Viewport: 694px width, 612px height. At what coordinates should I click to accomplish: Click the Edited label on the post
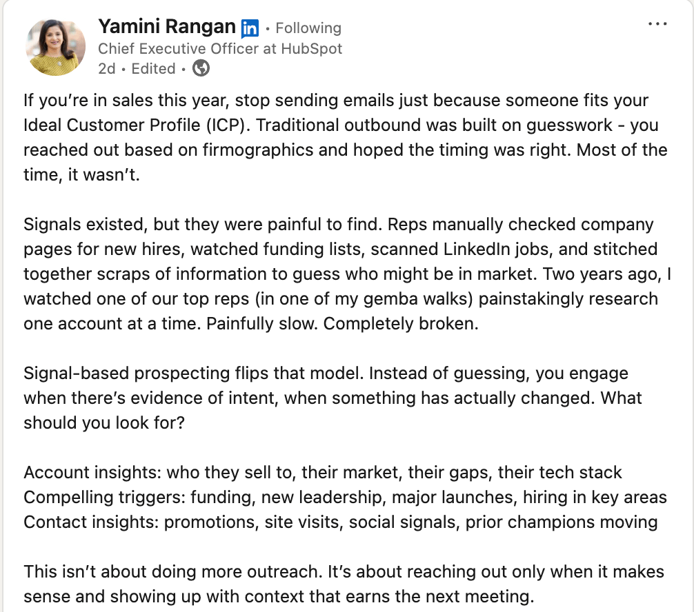(x=153, y=69)
